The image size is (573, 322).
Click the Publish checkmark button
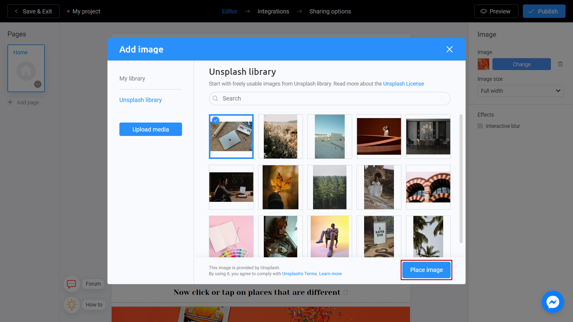click(531, 11)
